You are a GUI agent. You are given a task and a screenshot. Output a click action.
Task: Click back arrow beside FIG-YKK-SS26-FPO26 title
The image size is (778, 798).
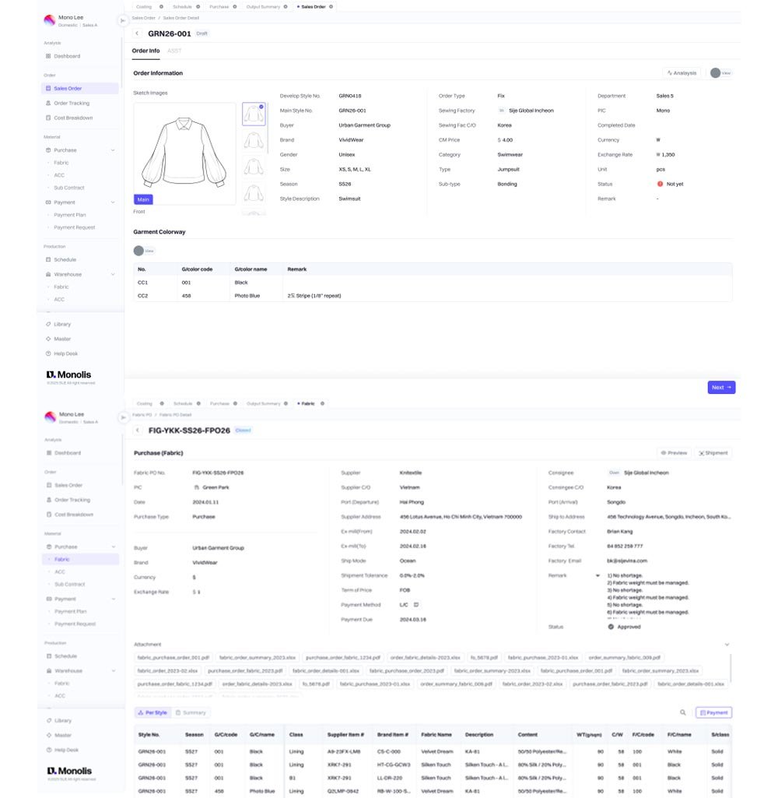(138, 430)
